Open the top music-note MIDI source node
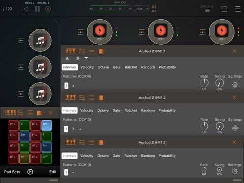This screenshot has width=244, height=183. [40, 40]
